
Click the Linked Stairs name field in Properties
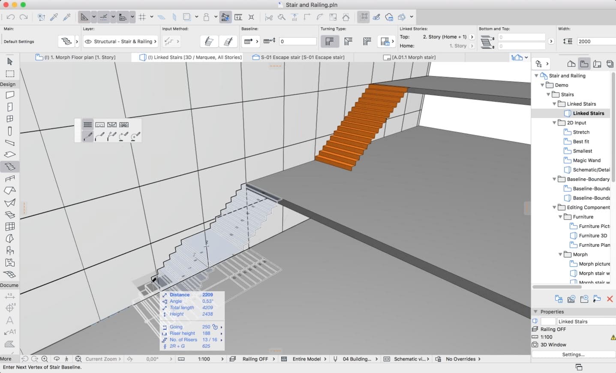(586, 322)
